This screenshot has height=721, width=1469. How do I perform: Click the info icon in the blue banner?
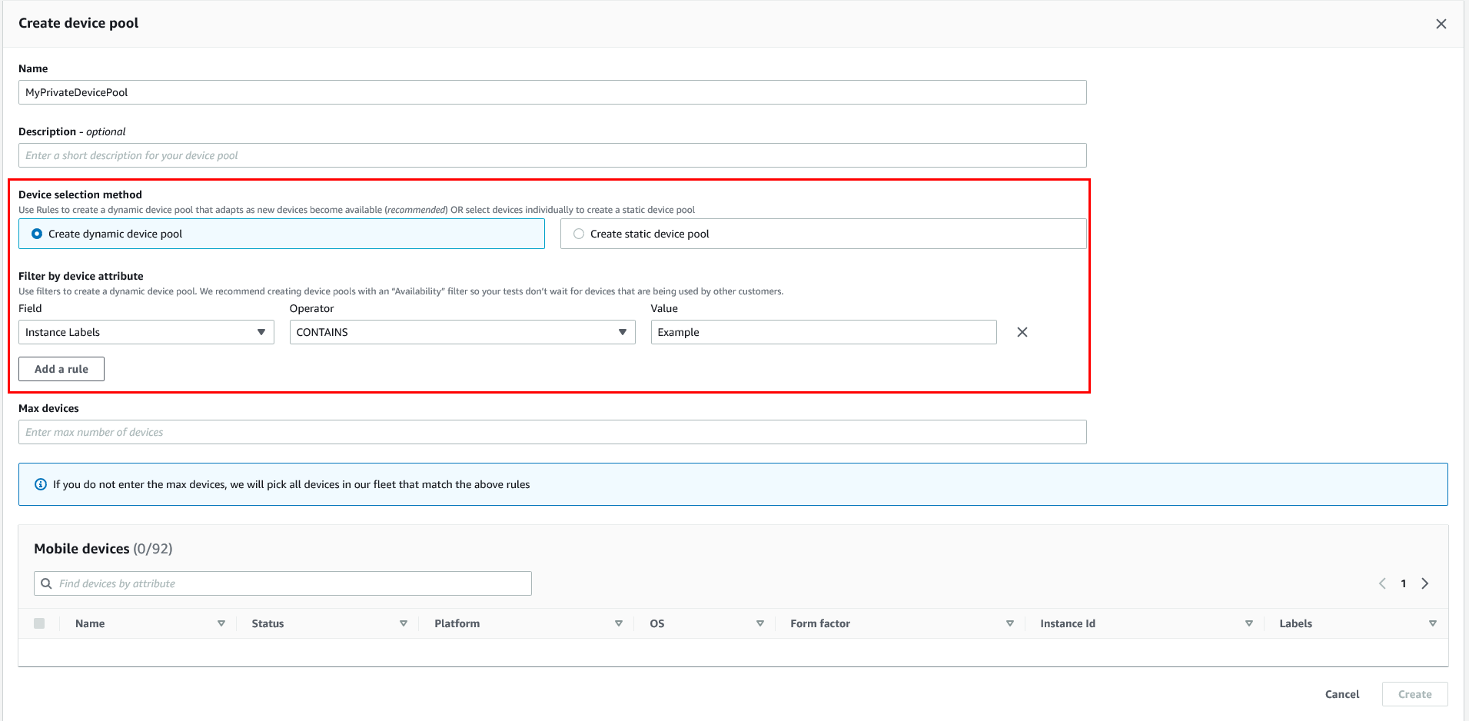[x=40, y=484]
